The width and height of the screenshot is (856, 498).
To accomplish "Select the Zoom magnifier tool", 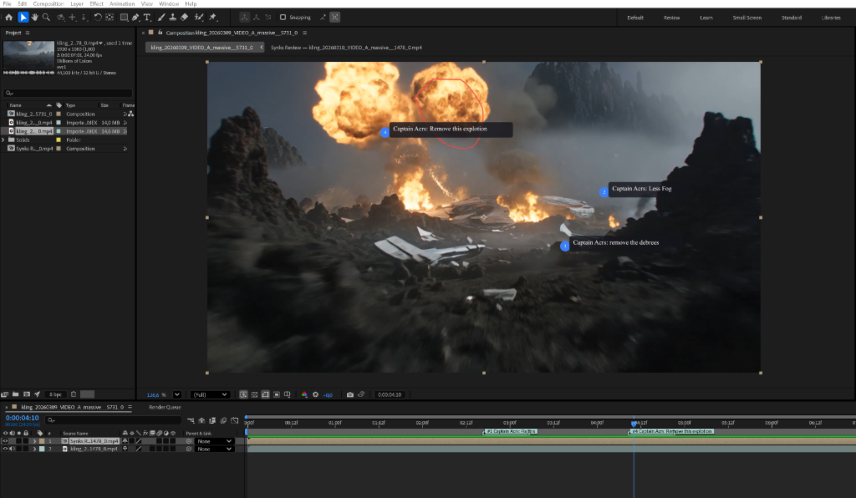I will point(47,18).
